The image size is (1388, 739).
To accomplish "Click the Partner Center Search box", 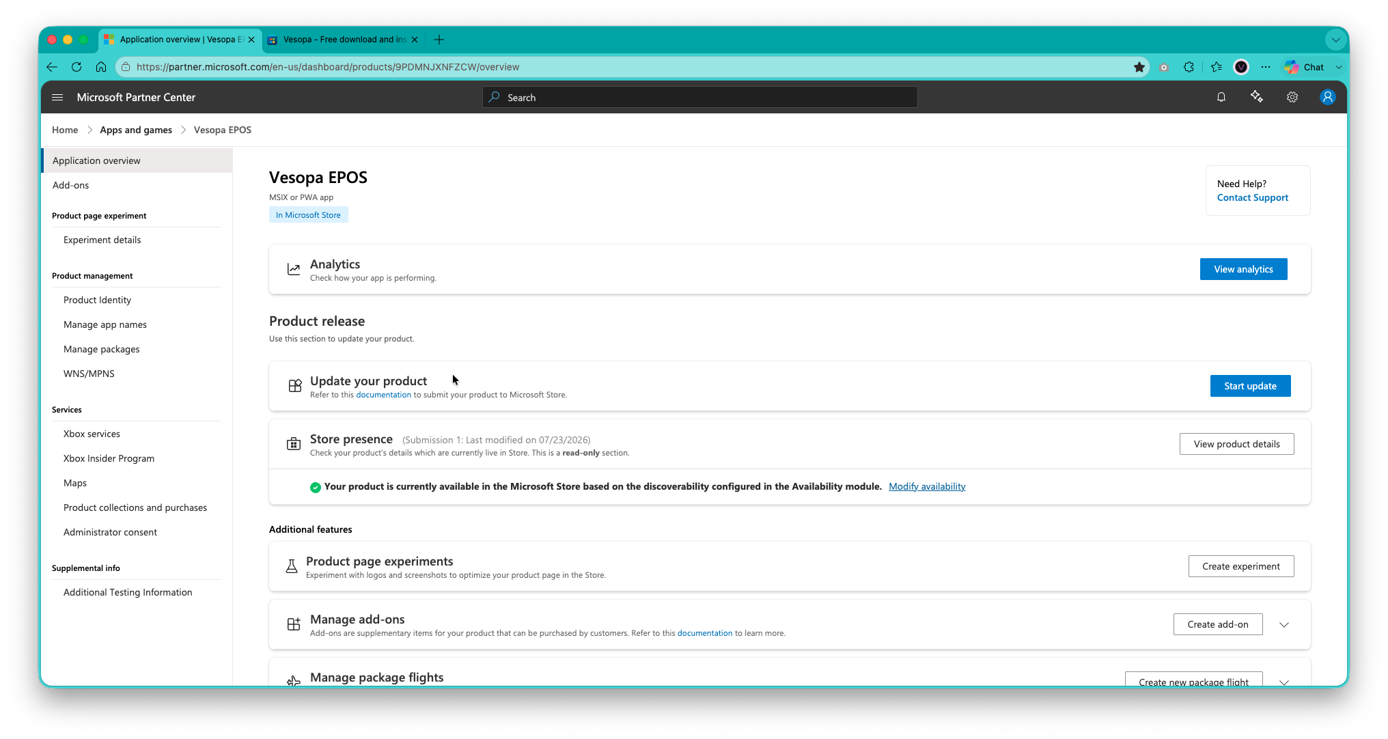I will coord(699,98).
